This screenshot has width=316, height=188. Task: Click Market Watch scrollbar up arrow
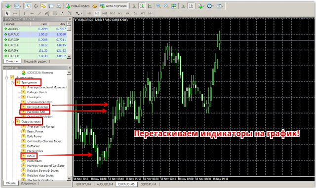pos(69,24)
